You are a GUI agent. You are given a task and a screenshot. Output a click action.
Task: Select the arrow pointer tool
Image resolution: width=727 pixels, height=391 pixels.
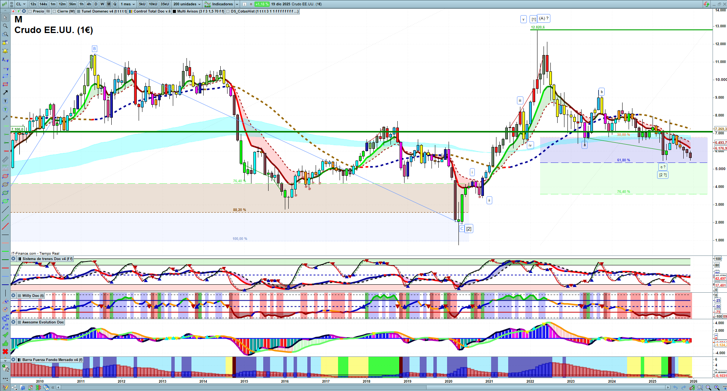(x=5, y=17)
